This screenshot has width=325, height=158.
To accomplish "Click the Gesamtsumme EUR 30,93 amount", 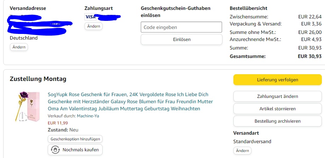I will click(309, 56).
